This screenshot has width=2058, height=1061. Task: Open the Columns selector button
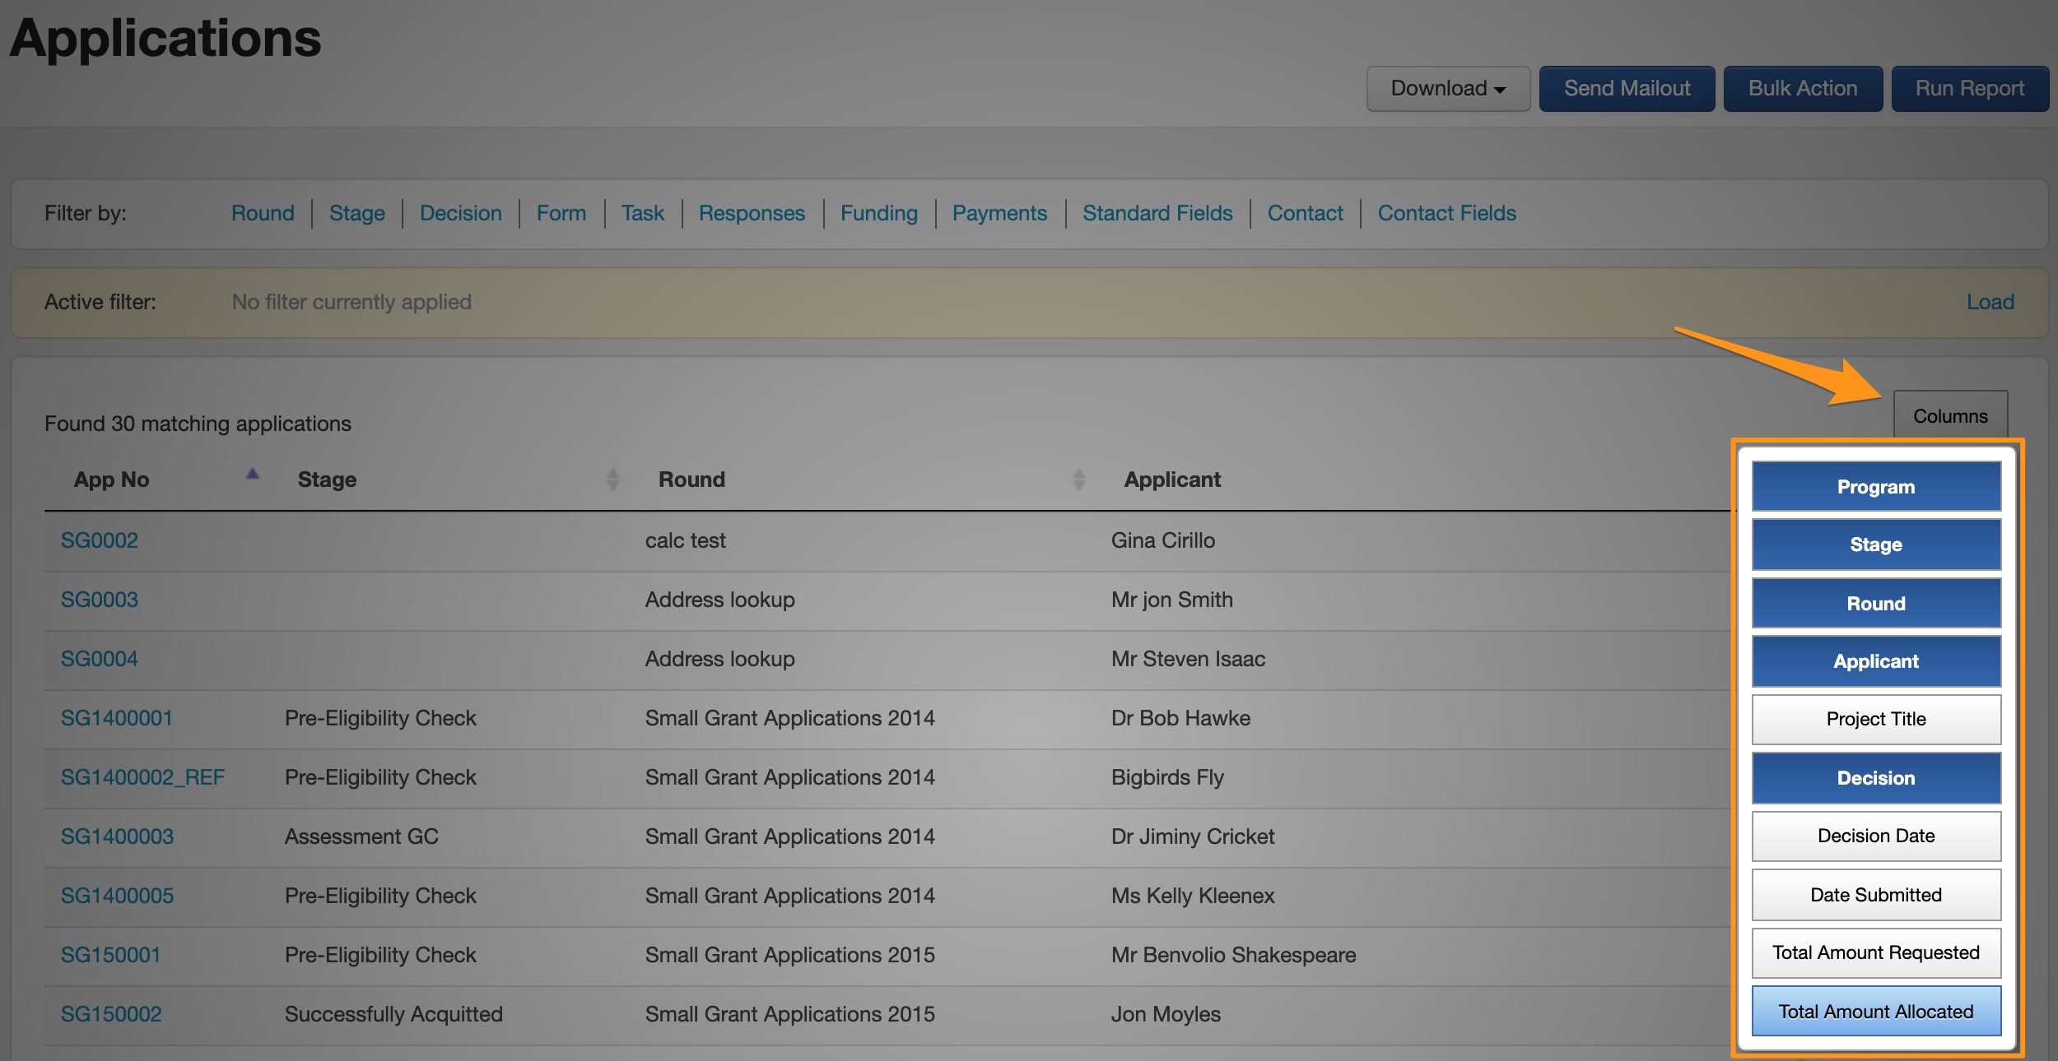(x=1949, y=416)
